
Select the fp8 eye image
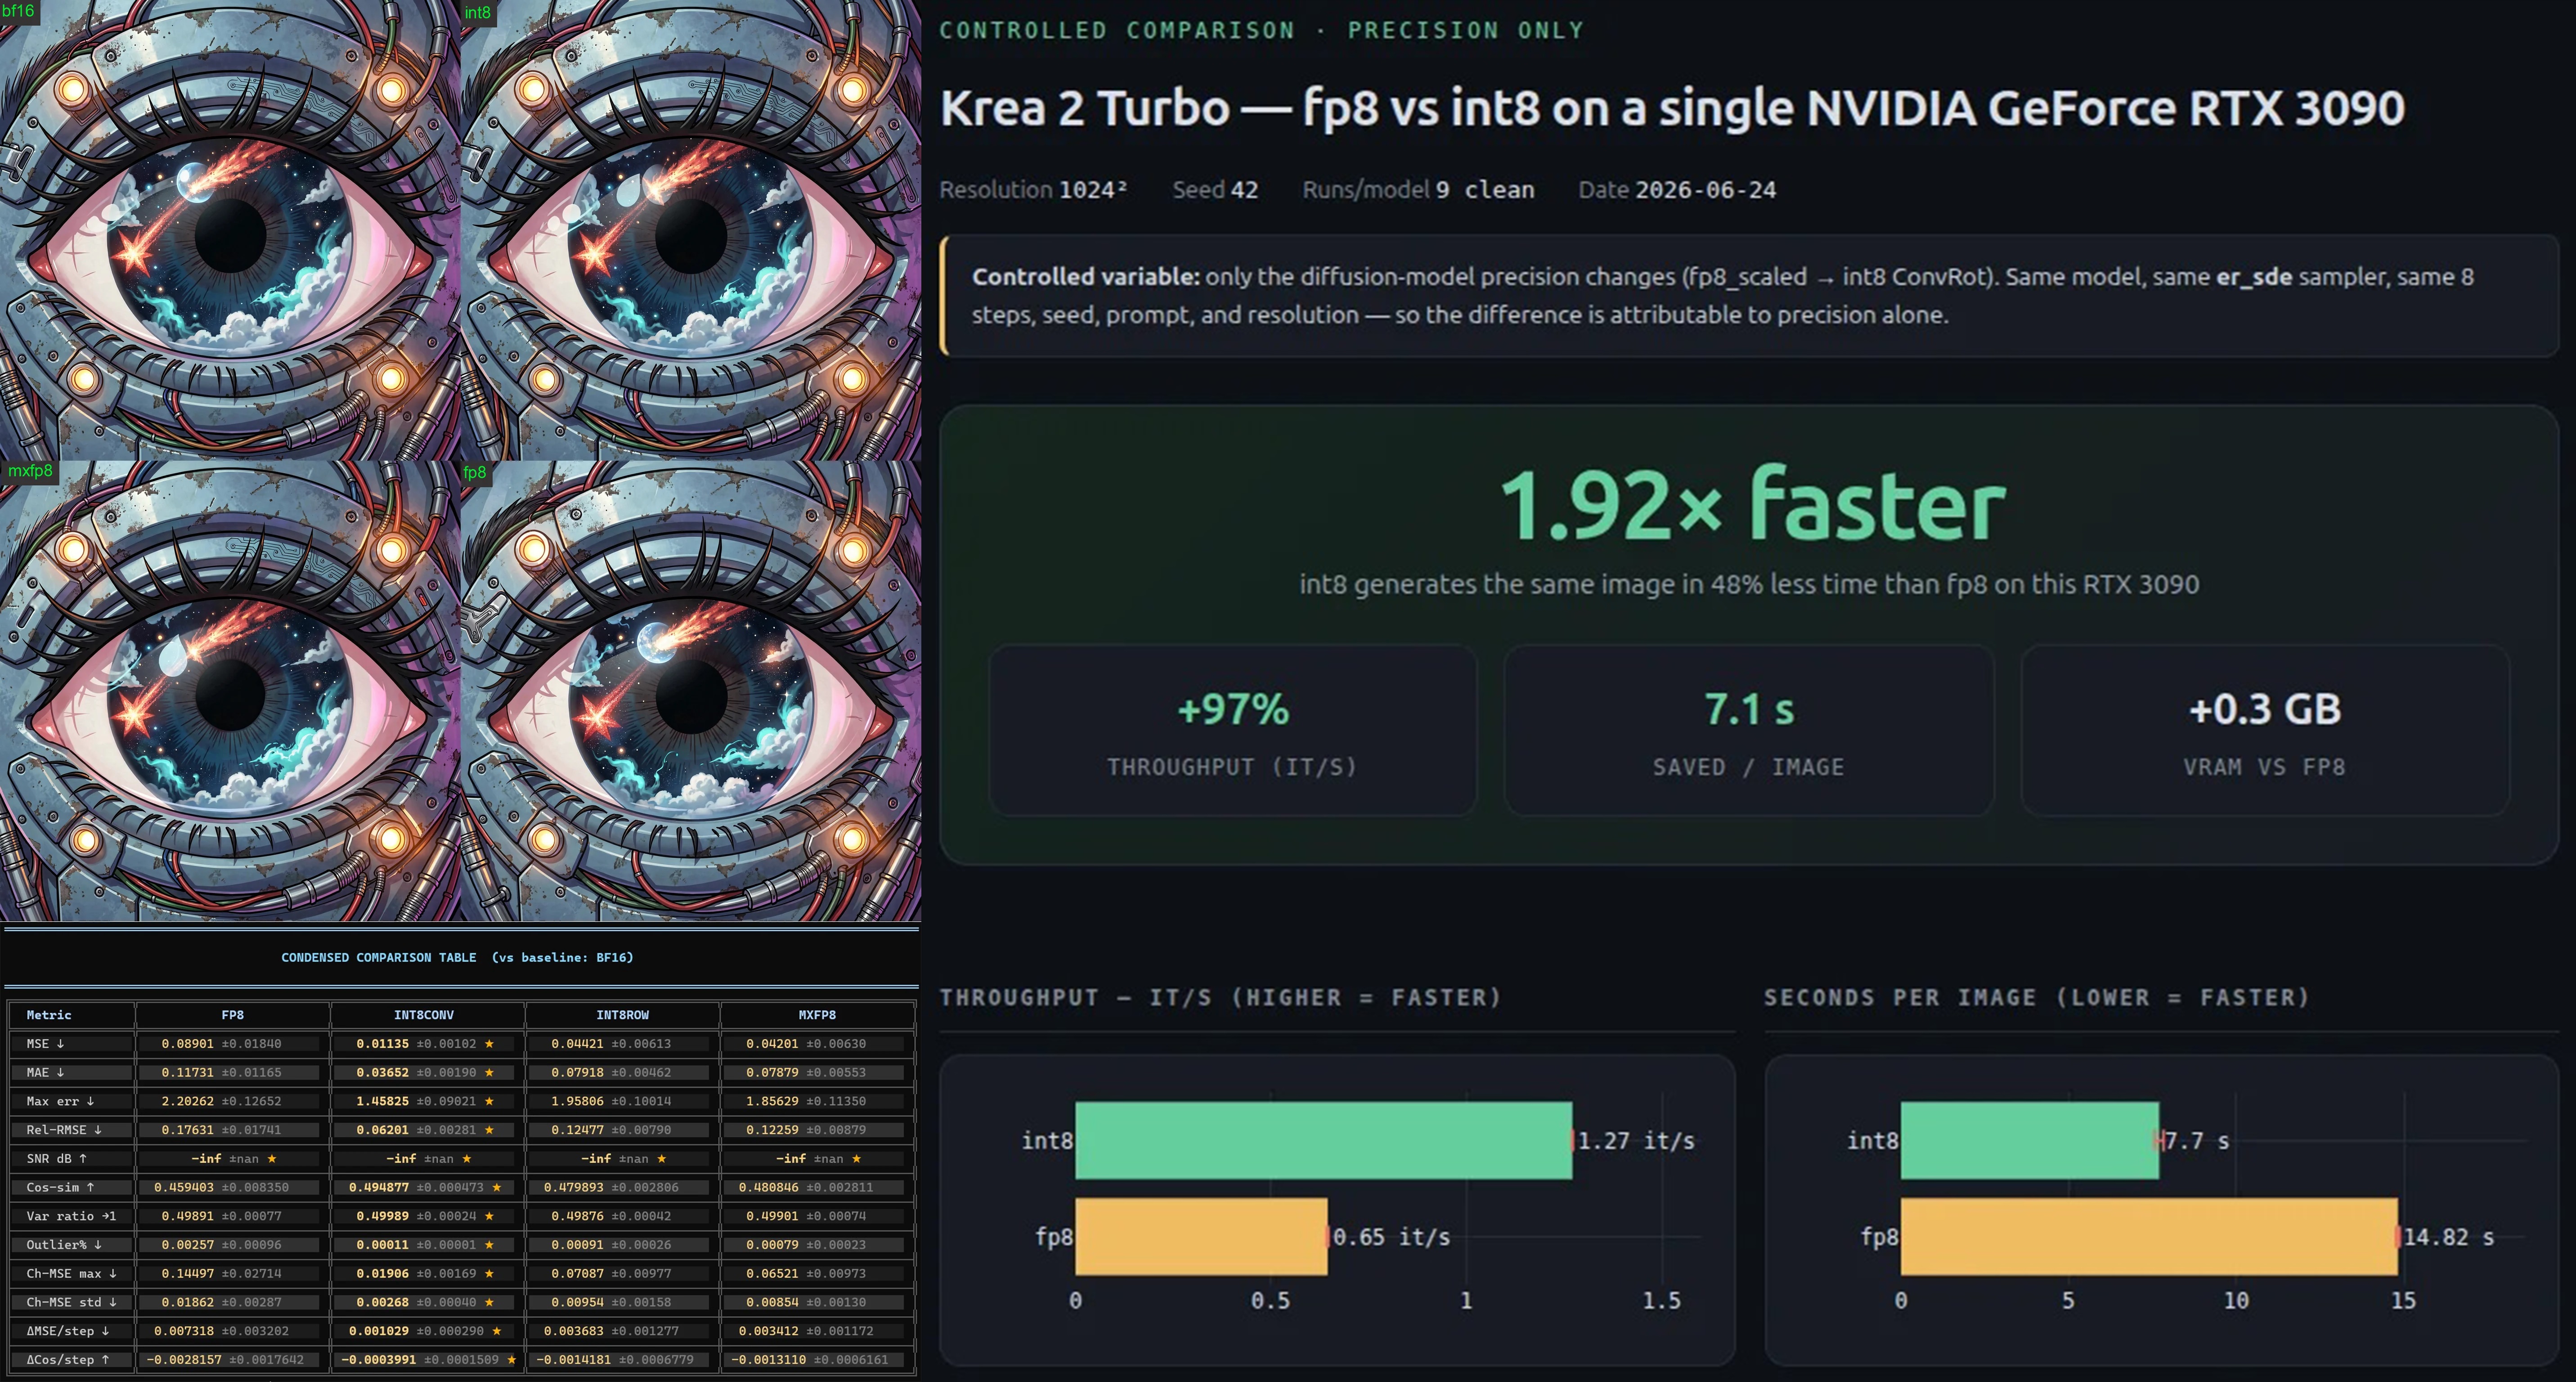[690, 690]
